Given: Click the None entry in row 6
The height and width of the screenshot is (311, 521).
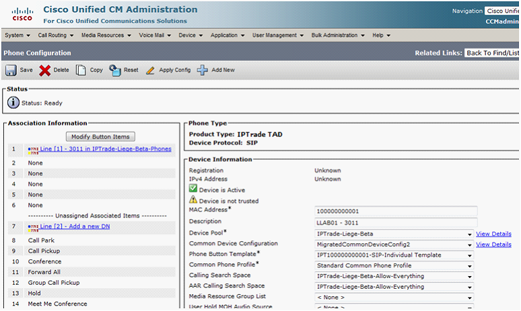Looking at the screenshot, I should pyautogui.click(x=35, y=205).
